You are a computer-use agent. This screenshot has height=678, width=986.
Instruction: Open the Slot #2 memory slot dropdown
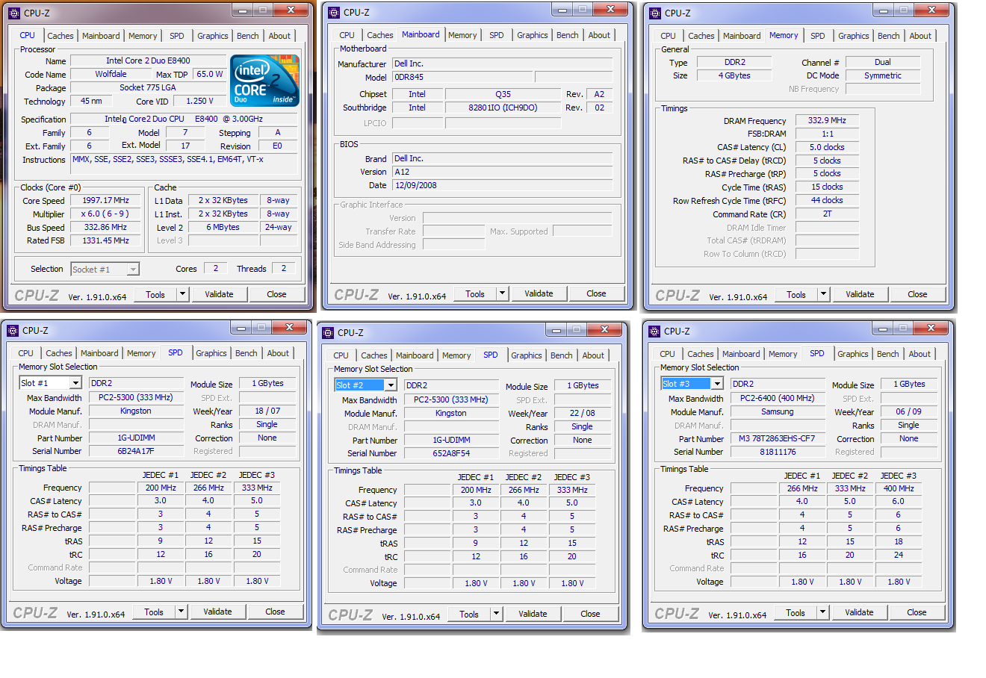click(391, 385)
